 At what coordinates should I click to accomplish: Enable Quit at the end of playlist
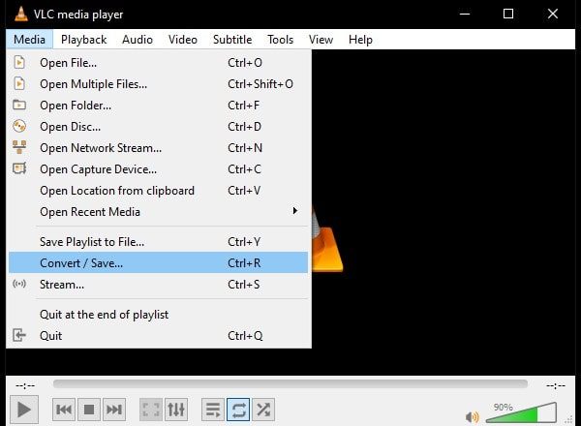(x=158, y=315)
